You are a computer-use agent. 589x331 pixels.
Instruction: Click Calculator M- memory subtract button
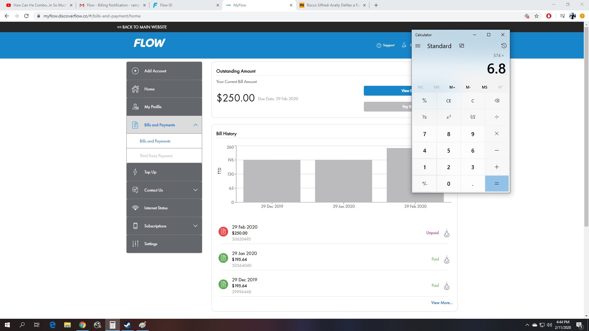[468, 87]
